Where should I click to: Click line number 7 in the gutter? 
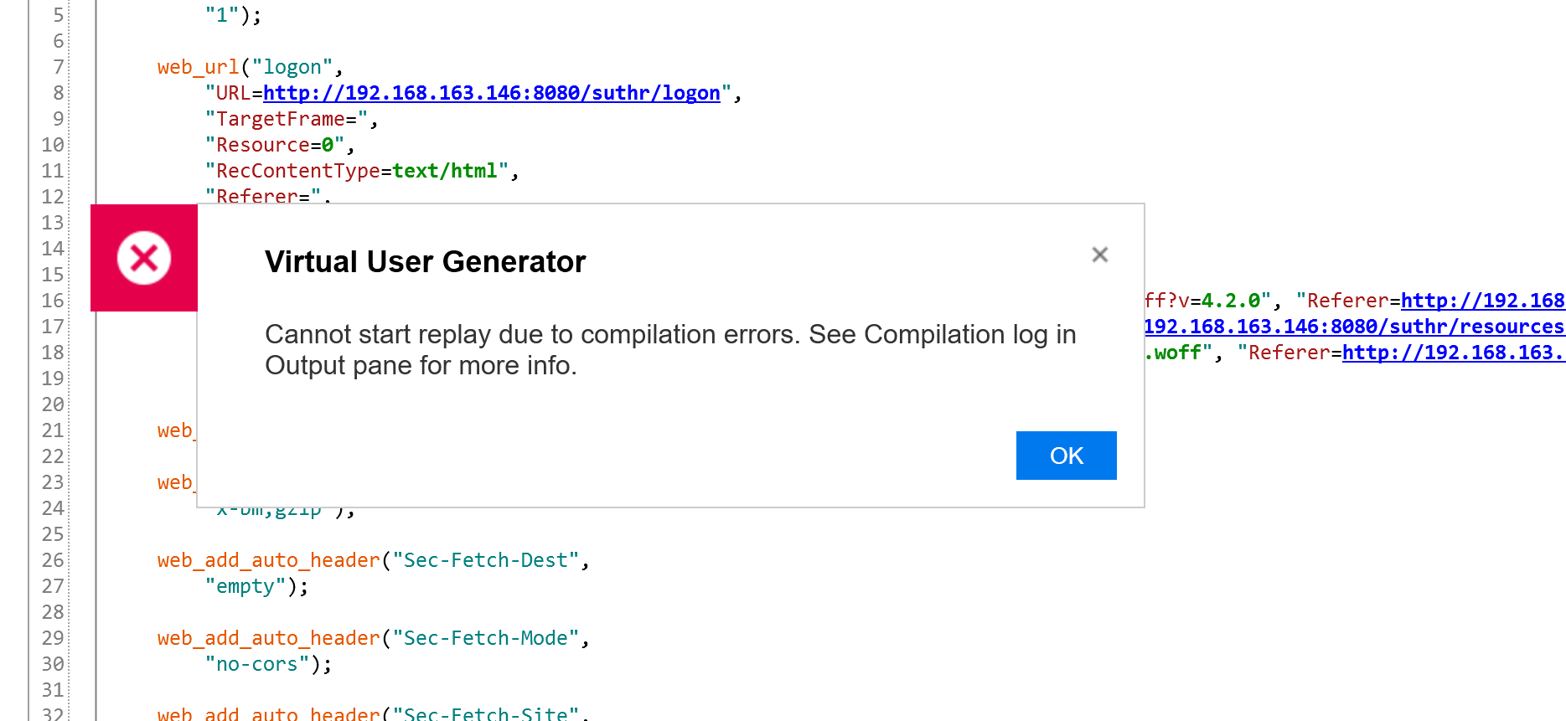(x=58, y=67)
